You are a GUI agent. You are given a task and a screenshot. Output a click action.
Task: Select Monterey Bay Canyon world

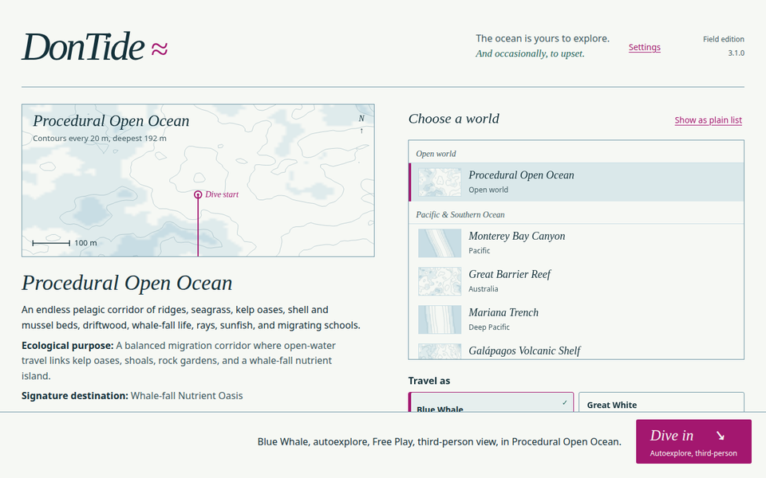(x=576, y=242)
